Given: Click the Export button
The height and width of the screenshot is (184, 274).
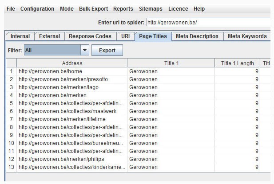Looking at the screenshot, I should coord(107,50).
